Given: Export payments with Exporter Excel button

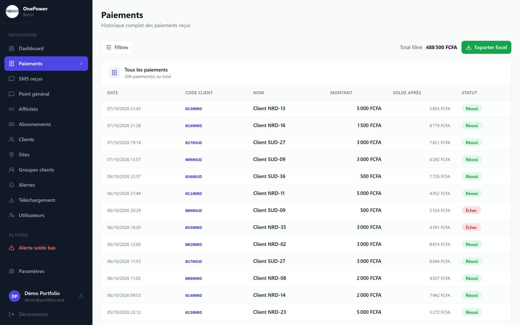Looking at the screenshot, I should coord(486,47).
